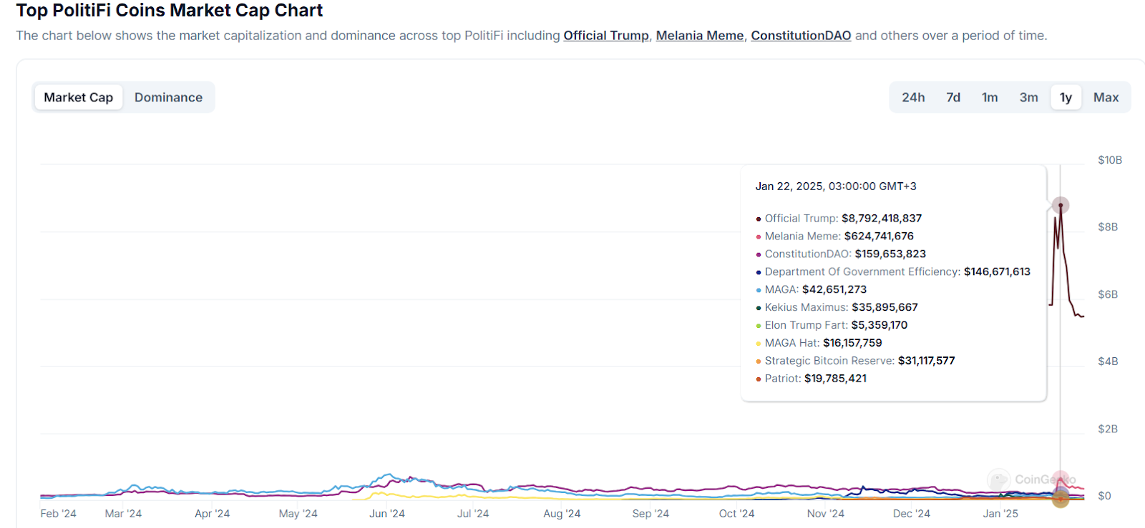
Task: Open the Melania Meme link
Action: coord(700,36)
